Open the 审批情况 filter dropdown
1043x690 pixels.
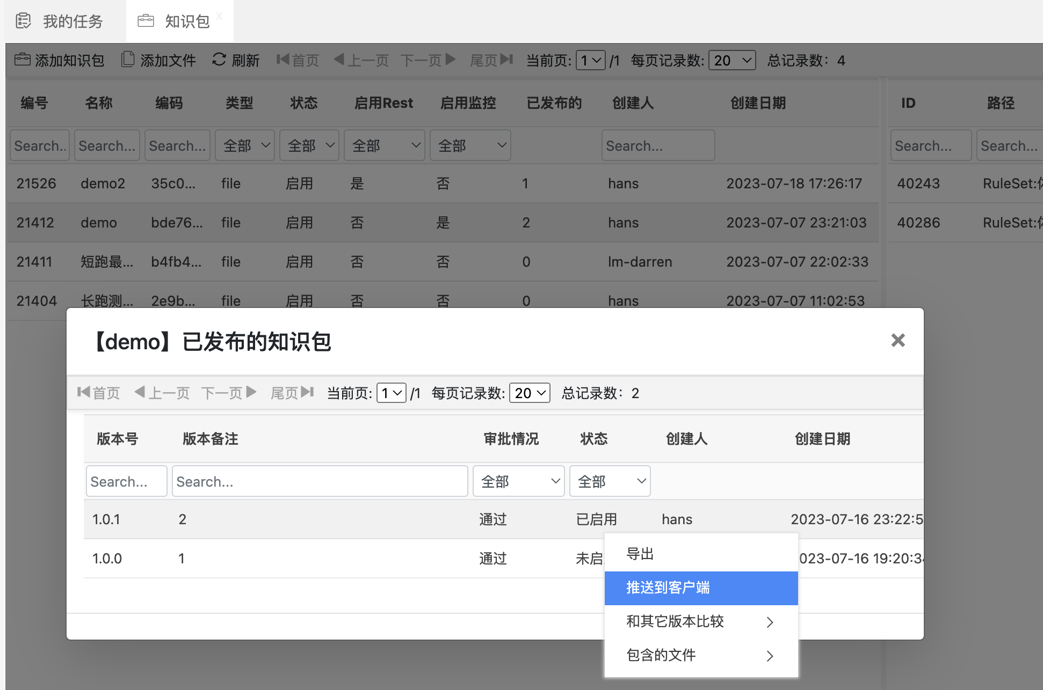pos(518,481)
